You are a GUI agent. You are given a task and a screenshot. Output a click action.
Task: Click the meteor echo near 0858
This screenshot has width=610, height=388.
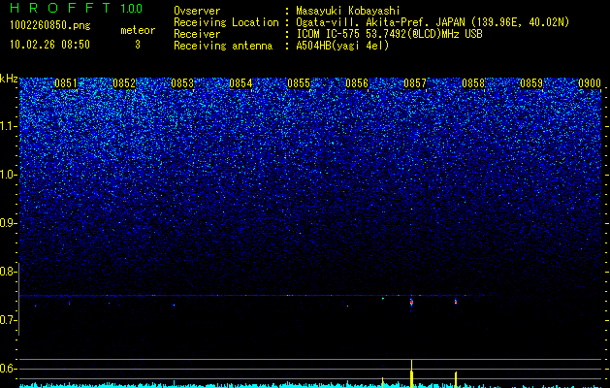[x=456, y=302]
